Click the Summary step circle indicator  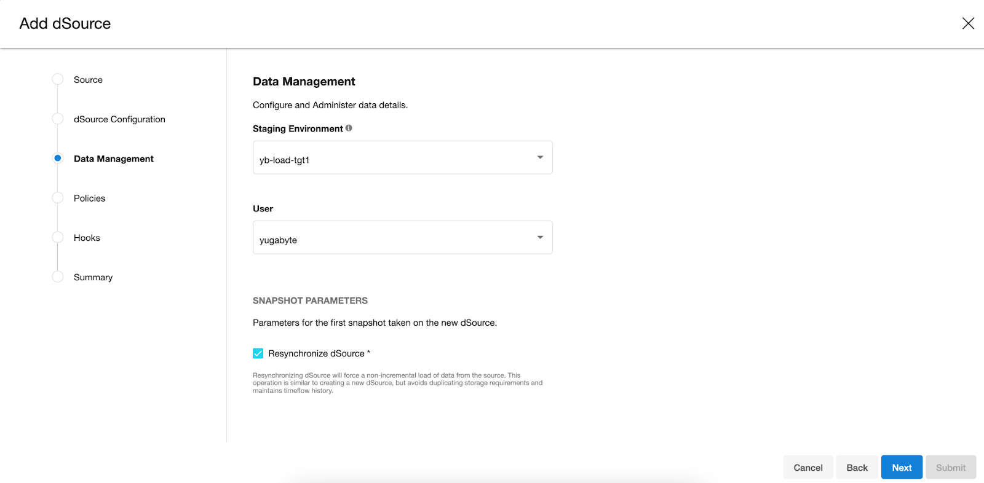[x=58, y=277]
